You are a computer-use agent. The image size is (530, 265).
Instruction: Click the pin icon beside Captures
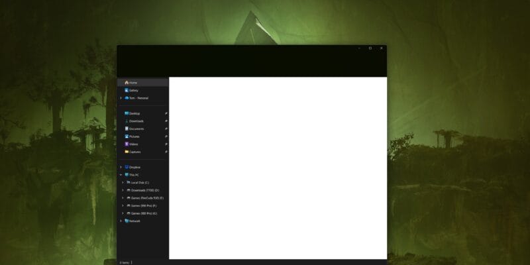(166, 152)
